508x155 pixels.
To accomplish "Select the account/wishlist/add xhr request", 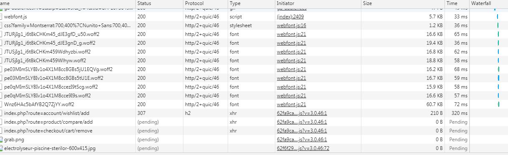I will coord(254,113).
